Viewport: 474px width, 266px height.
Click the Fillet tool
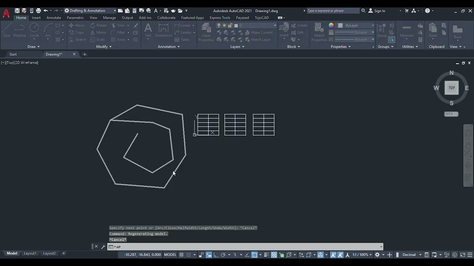pyautogui.click(x=118, y=33)
